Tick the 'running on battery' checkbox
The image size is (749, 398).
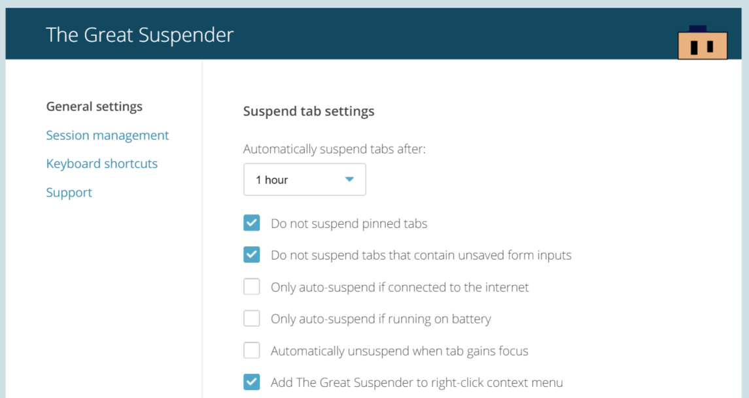point(252,319)
